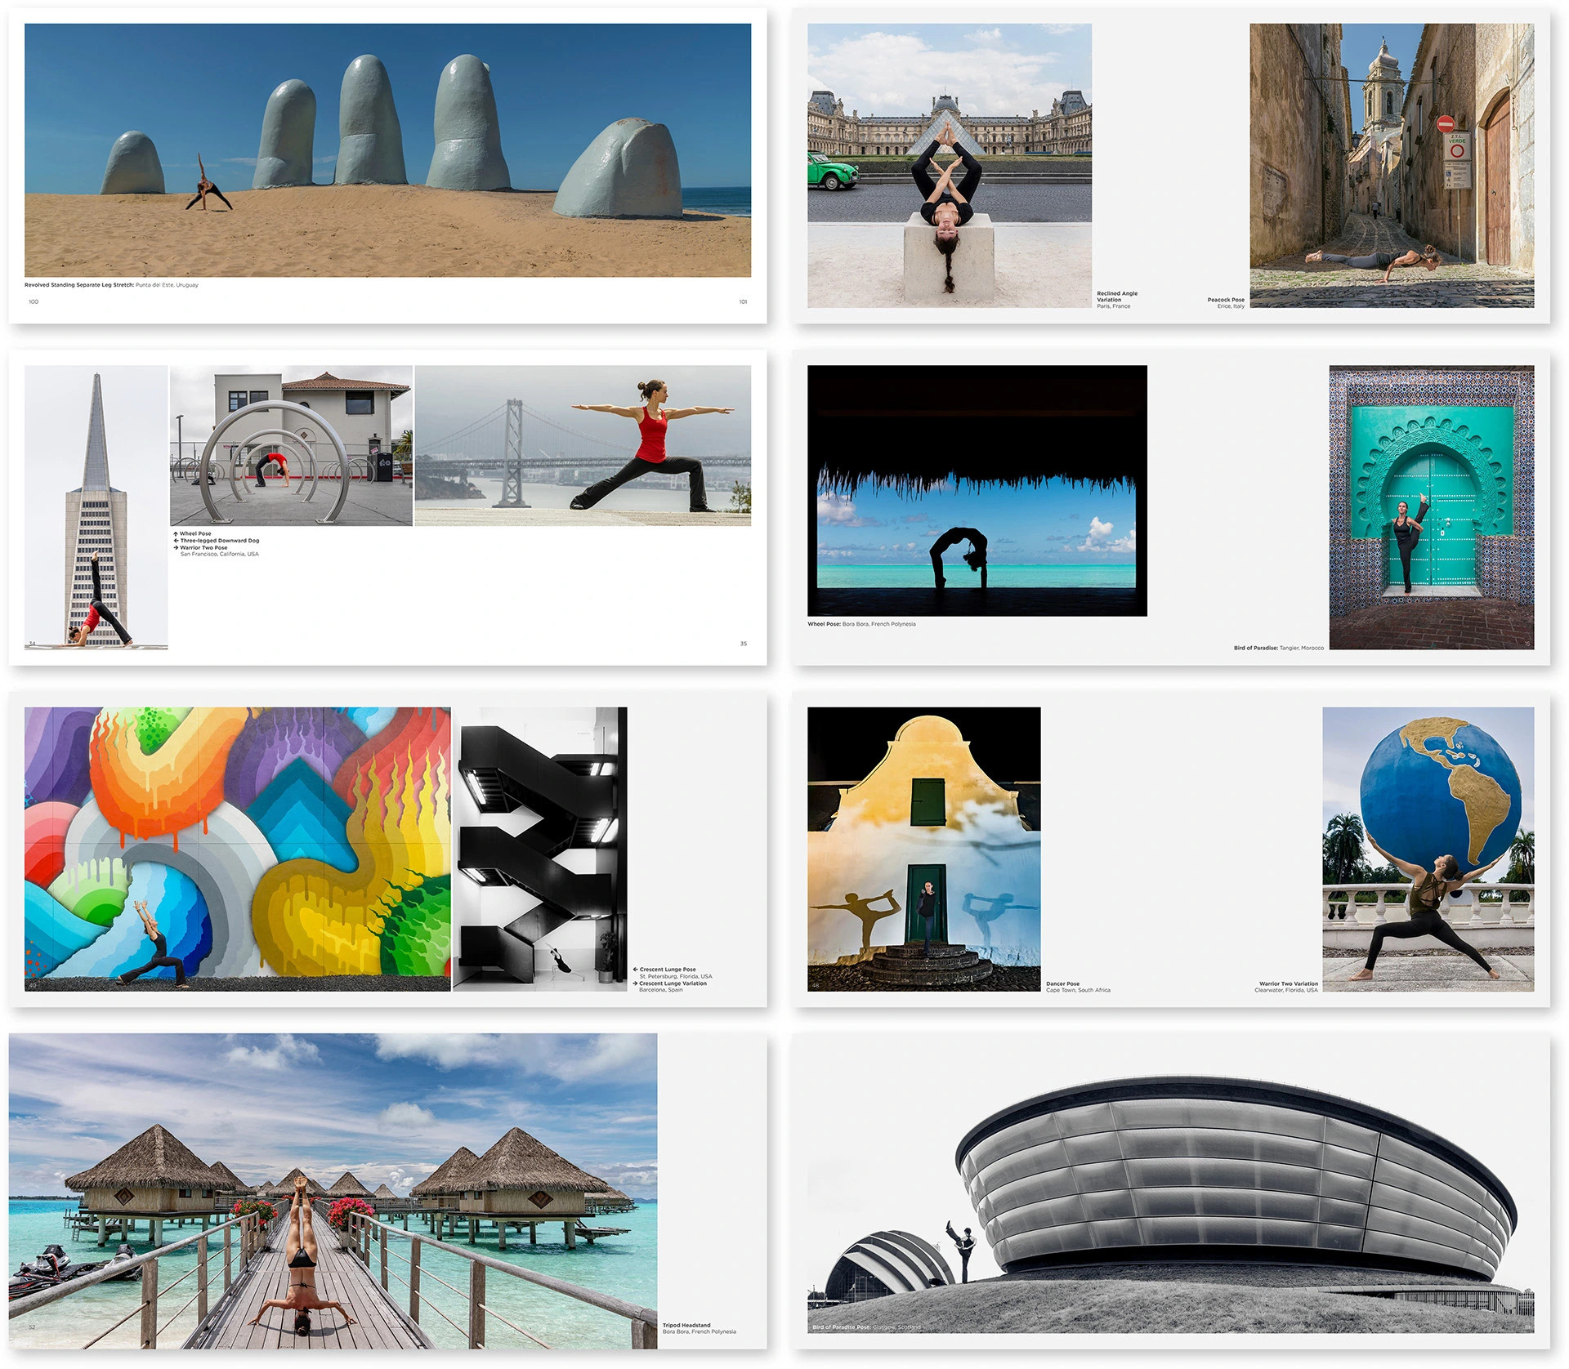1569x1369 pixels.
Task: Select the blue globe sculpture photo
Action: (x=1428, y=848)
